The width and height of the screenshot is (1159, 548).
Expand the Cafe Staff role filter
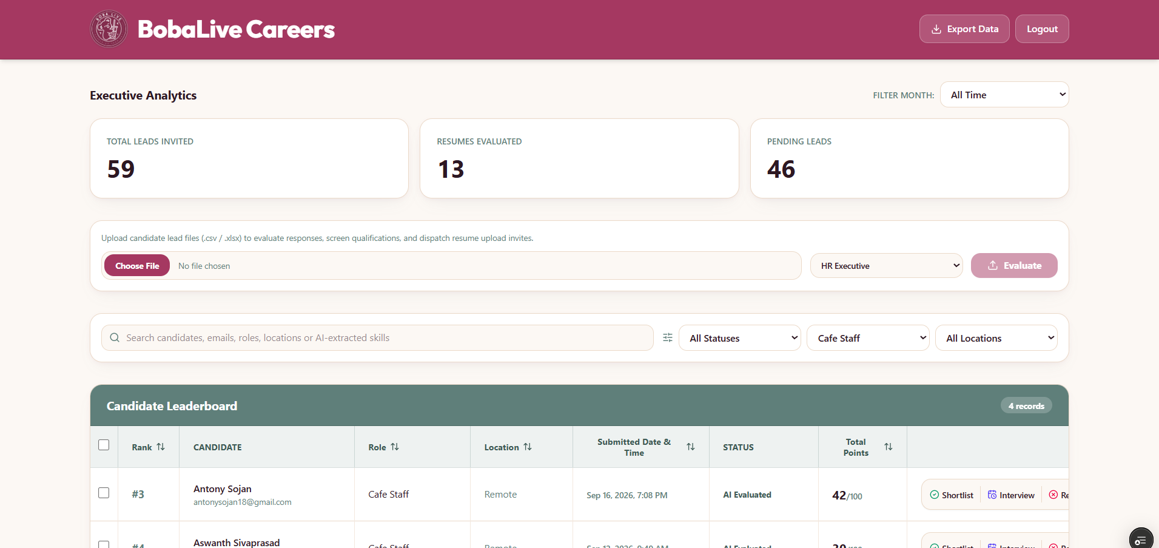coord(868,338)
